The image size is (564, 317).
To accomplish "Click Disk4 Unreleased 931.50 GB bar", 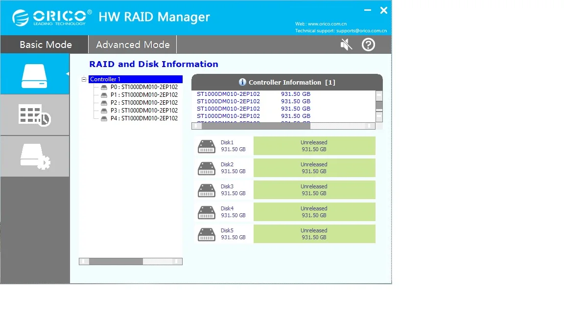I will pos(314,212).
